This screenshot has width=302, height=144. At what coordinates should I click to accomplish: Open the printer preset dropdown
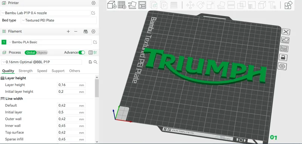click(x=46, y=13)
